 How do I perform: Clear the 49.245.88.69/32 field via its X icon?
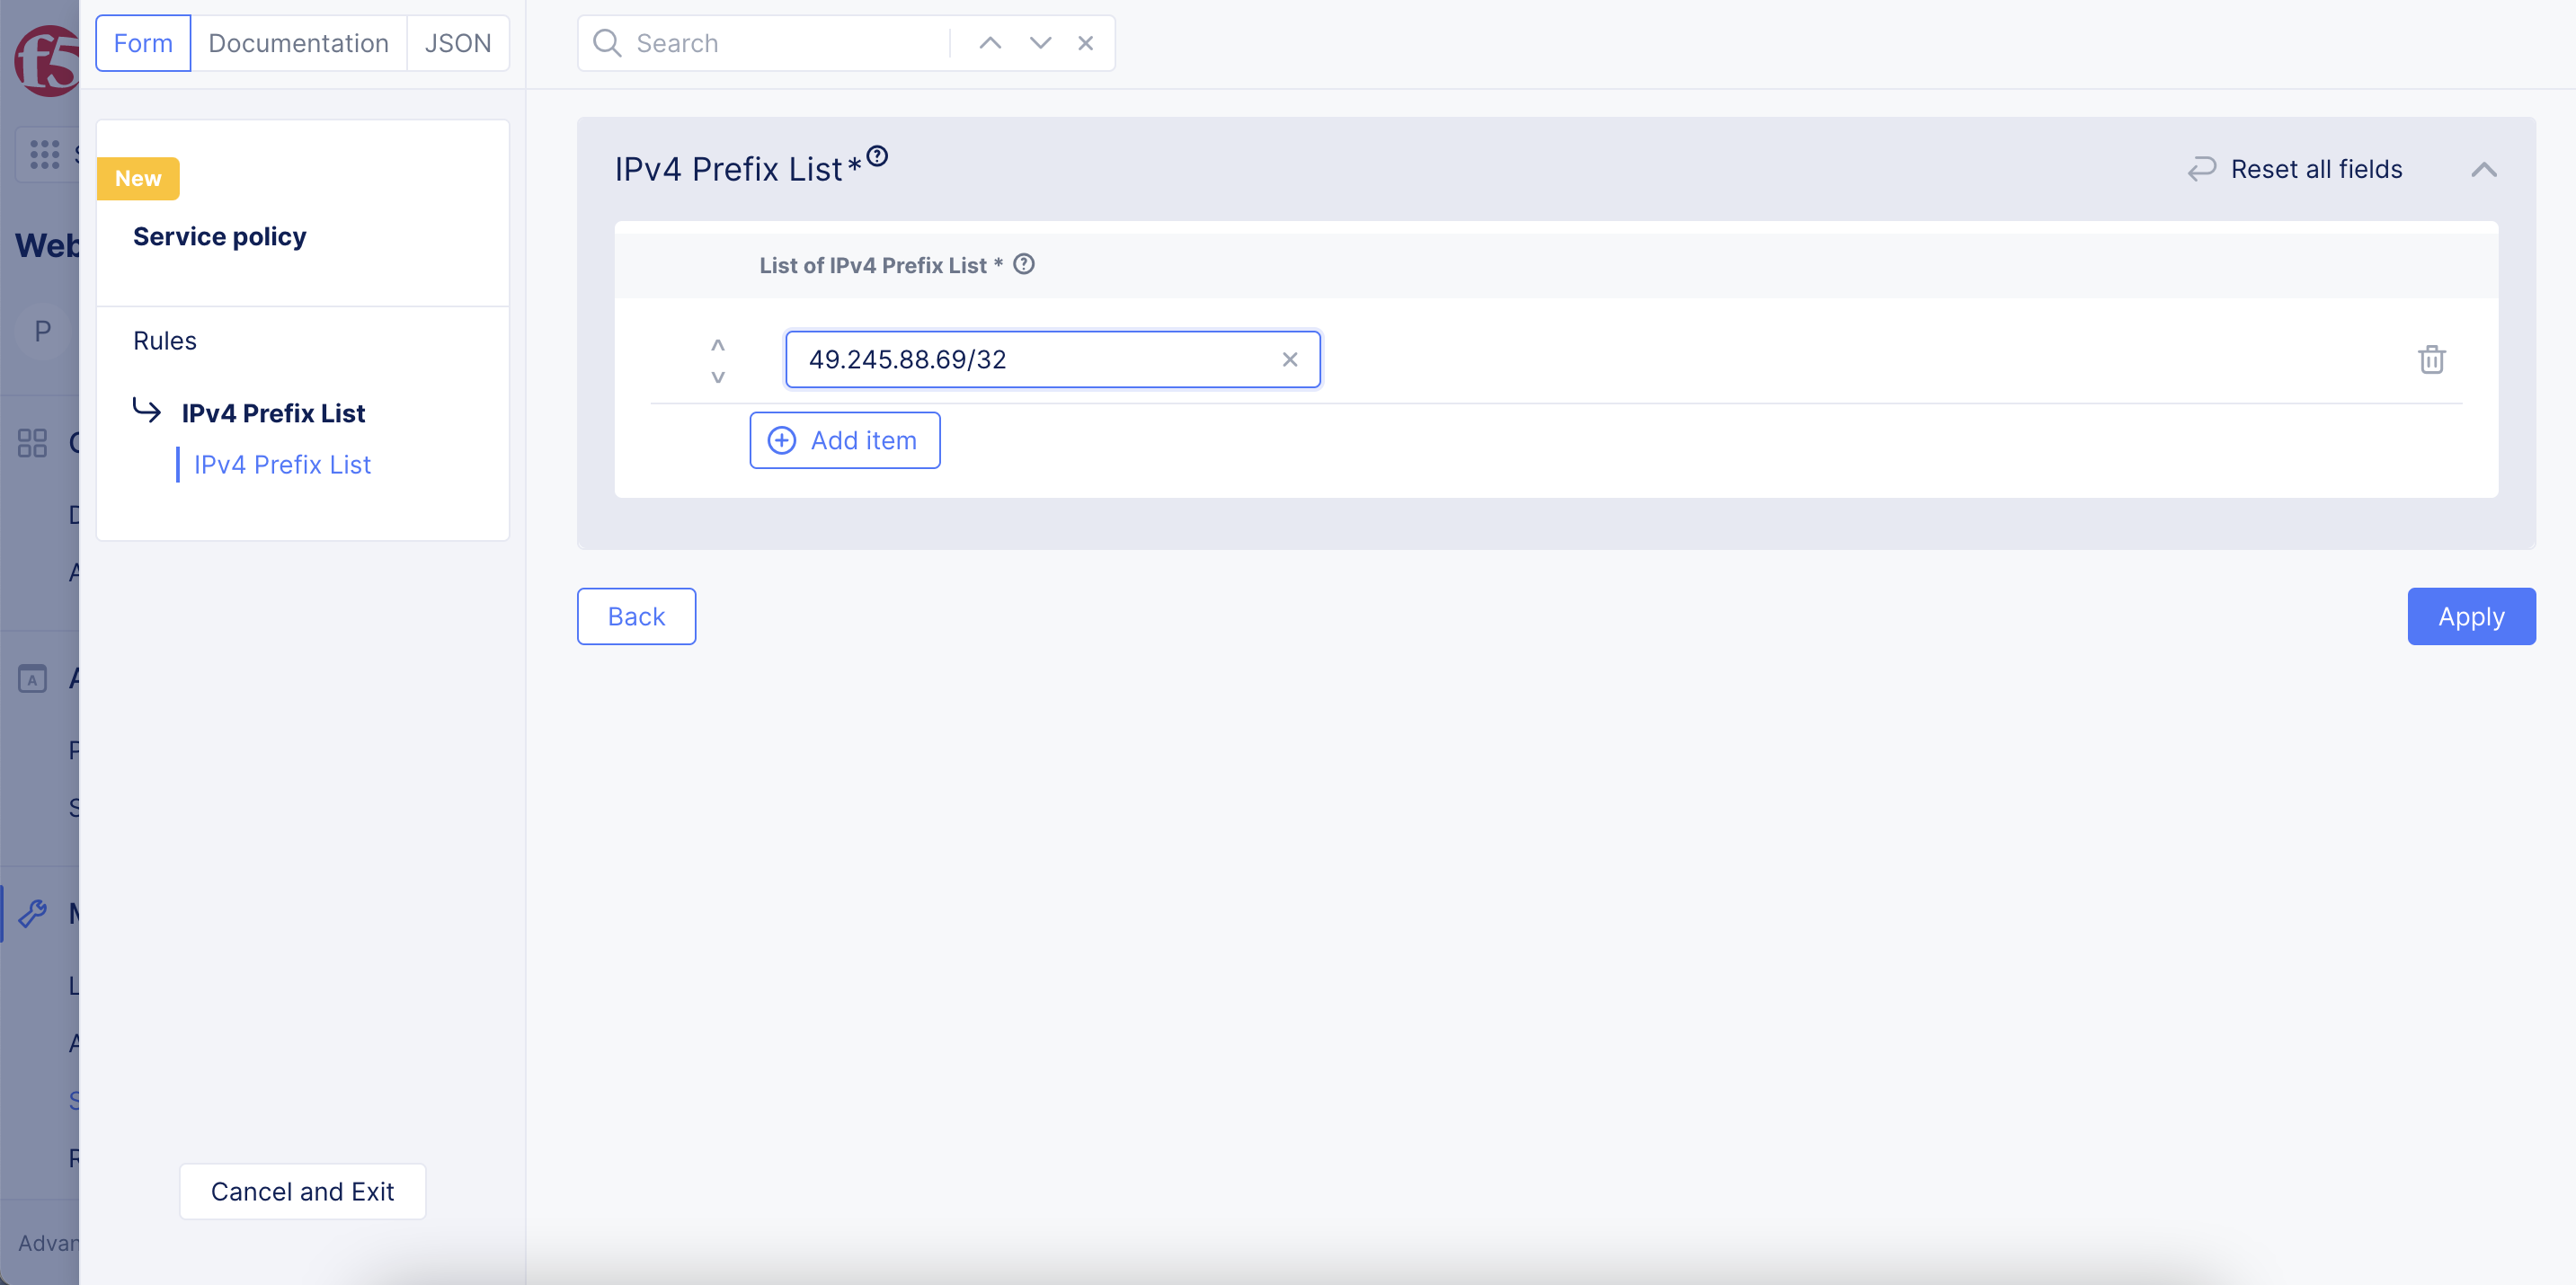tap(1289, 359)
